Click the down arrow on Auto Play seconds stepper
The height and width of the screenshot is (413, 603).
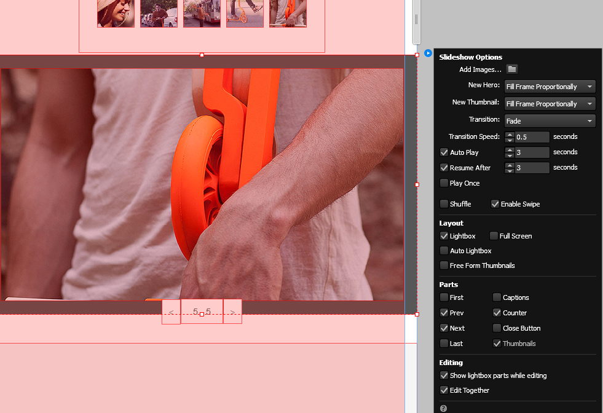click(x=509, y=154)
